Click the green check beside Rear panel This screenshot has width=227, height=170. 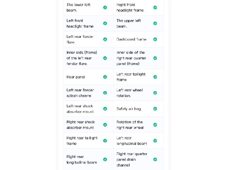tap(105, 77)
